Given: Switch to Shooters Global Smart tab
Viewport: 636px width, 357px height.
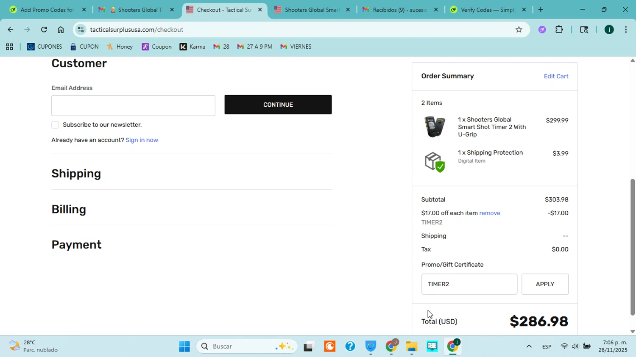Looking at the screenshot, I should 312,10.
